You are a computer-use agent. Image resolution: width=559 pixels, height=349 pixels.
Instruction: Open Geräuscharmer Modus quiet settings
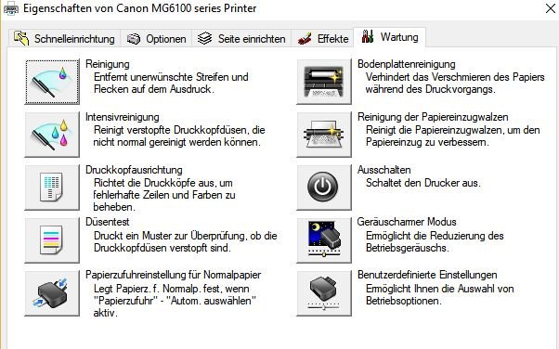324,239
